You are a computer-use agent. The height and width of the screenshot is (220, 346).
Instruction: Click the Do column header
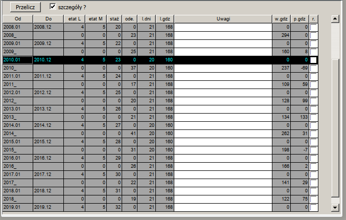tap(49, 19)
